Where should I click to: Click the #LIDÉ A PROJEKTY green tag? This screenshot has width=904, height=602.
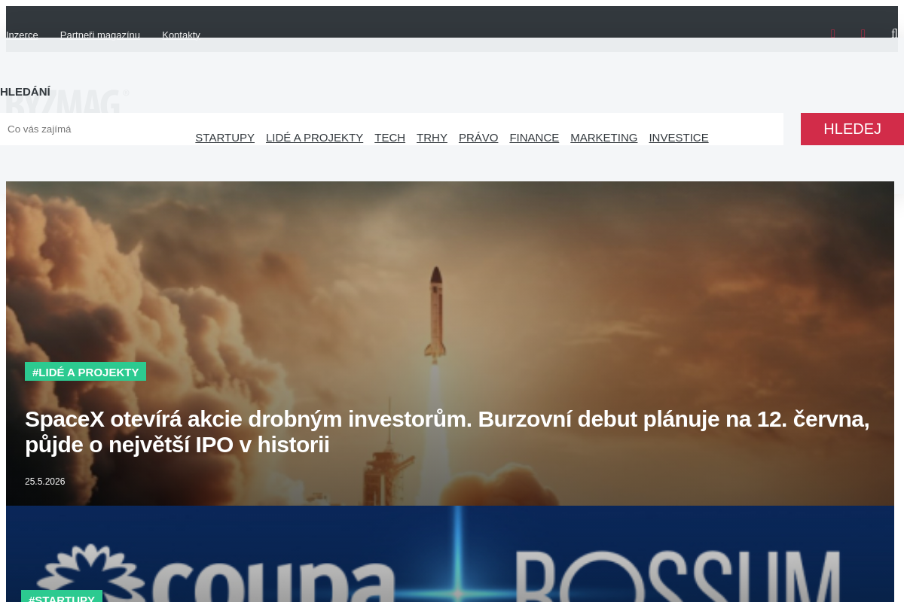tap(85, 372)
